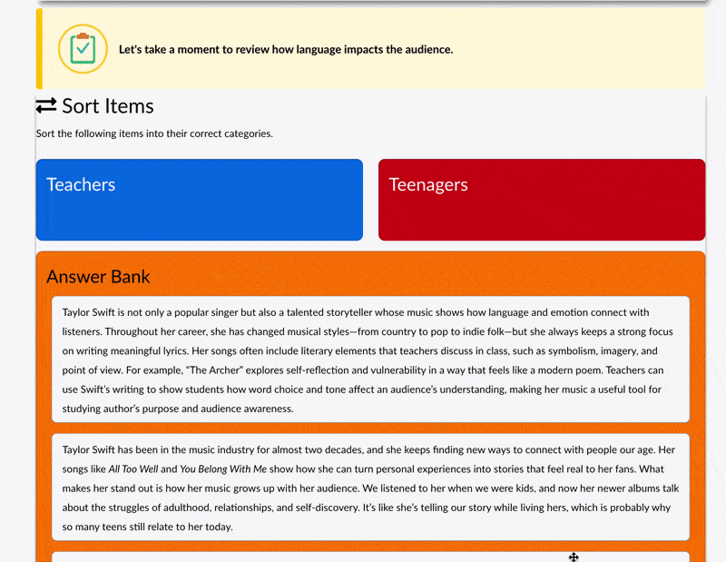Pick the answer card beginning 'Taylor Swift is not only'
This screenshot has width=726, height=562.
370,360
